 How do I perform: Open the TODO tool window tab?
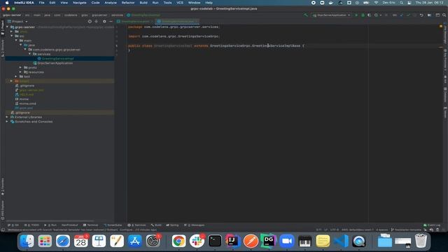click(x=32, y=225)
